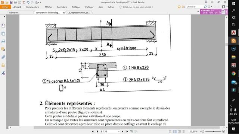Viewport: 239px width, 134px height.
Task: Open Google Chrome from the taskbar
Action: [x=233, y=74]
